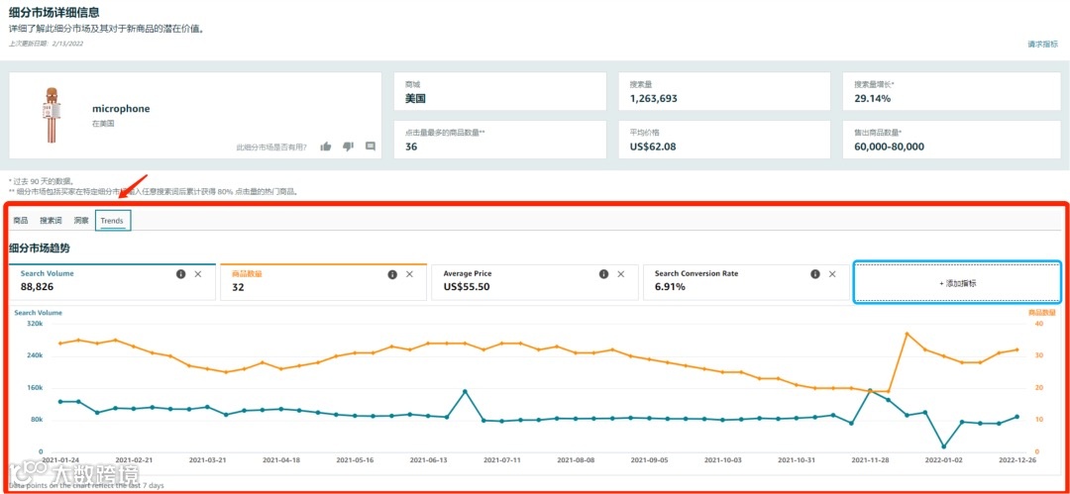
Task: Click the thumbs up feedback icon
Action: pyautogui.click(x=326, y=146)
